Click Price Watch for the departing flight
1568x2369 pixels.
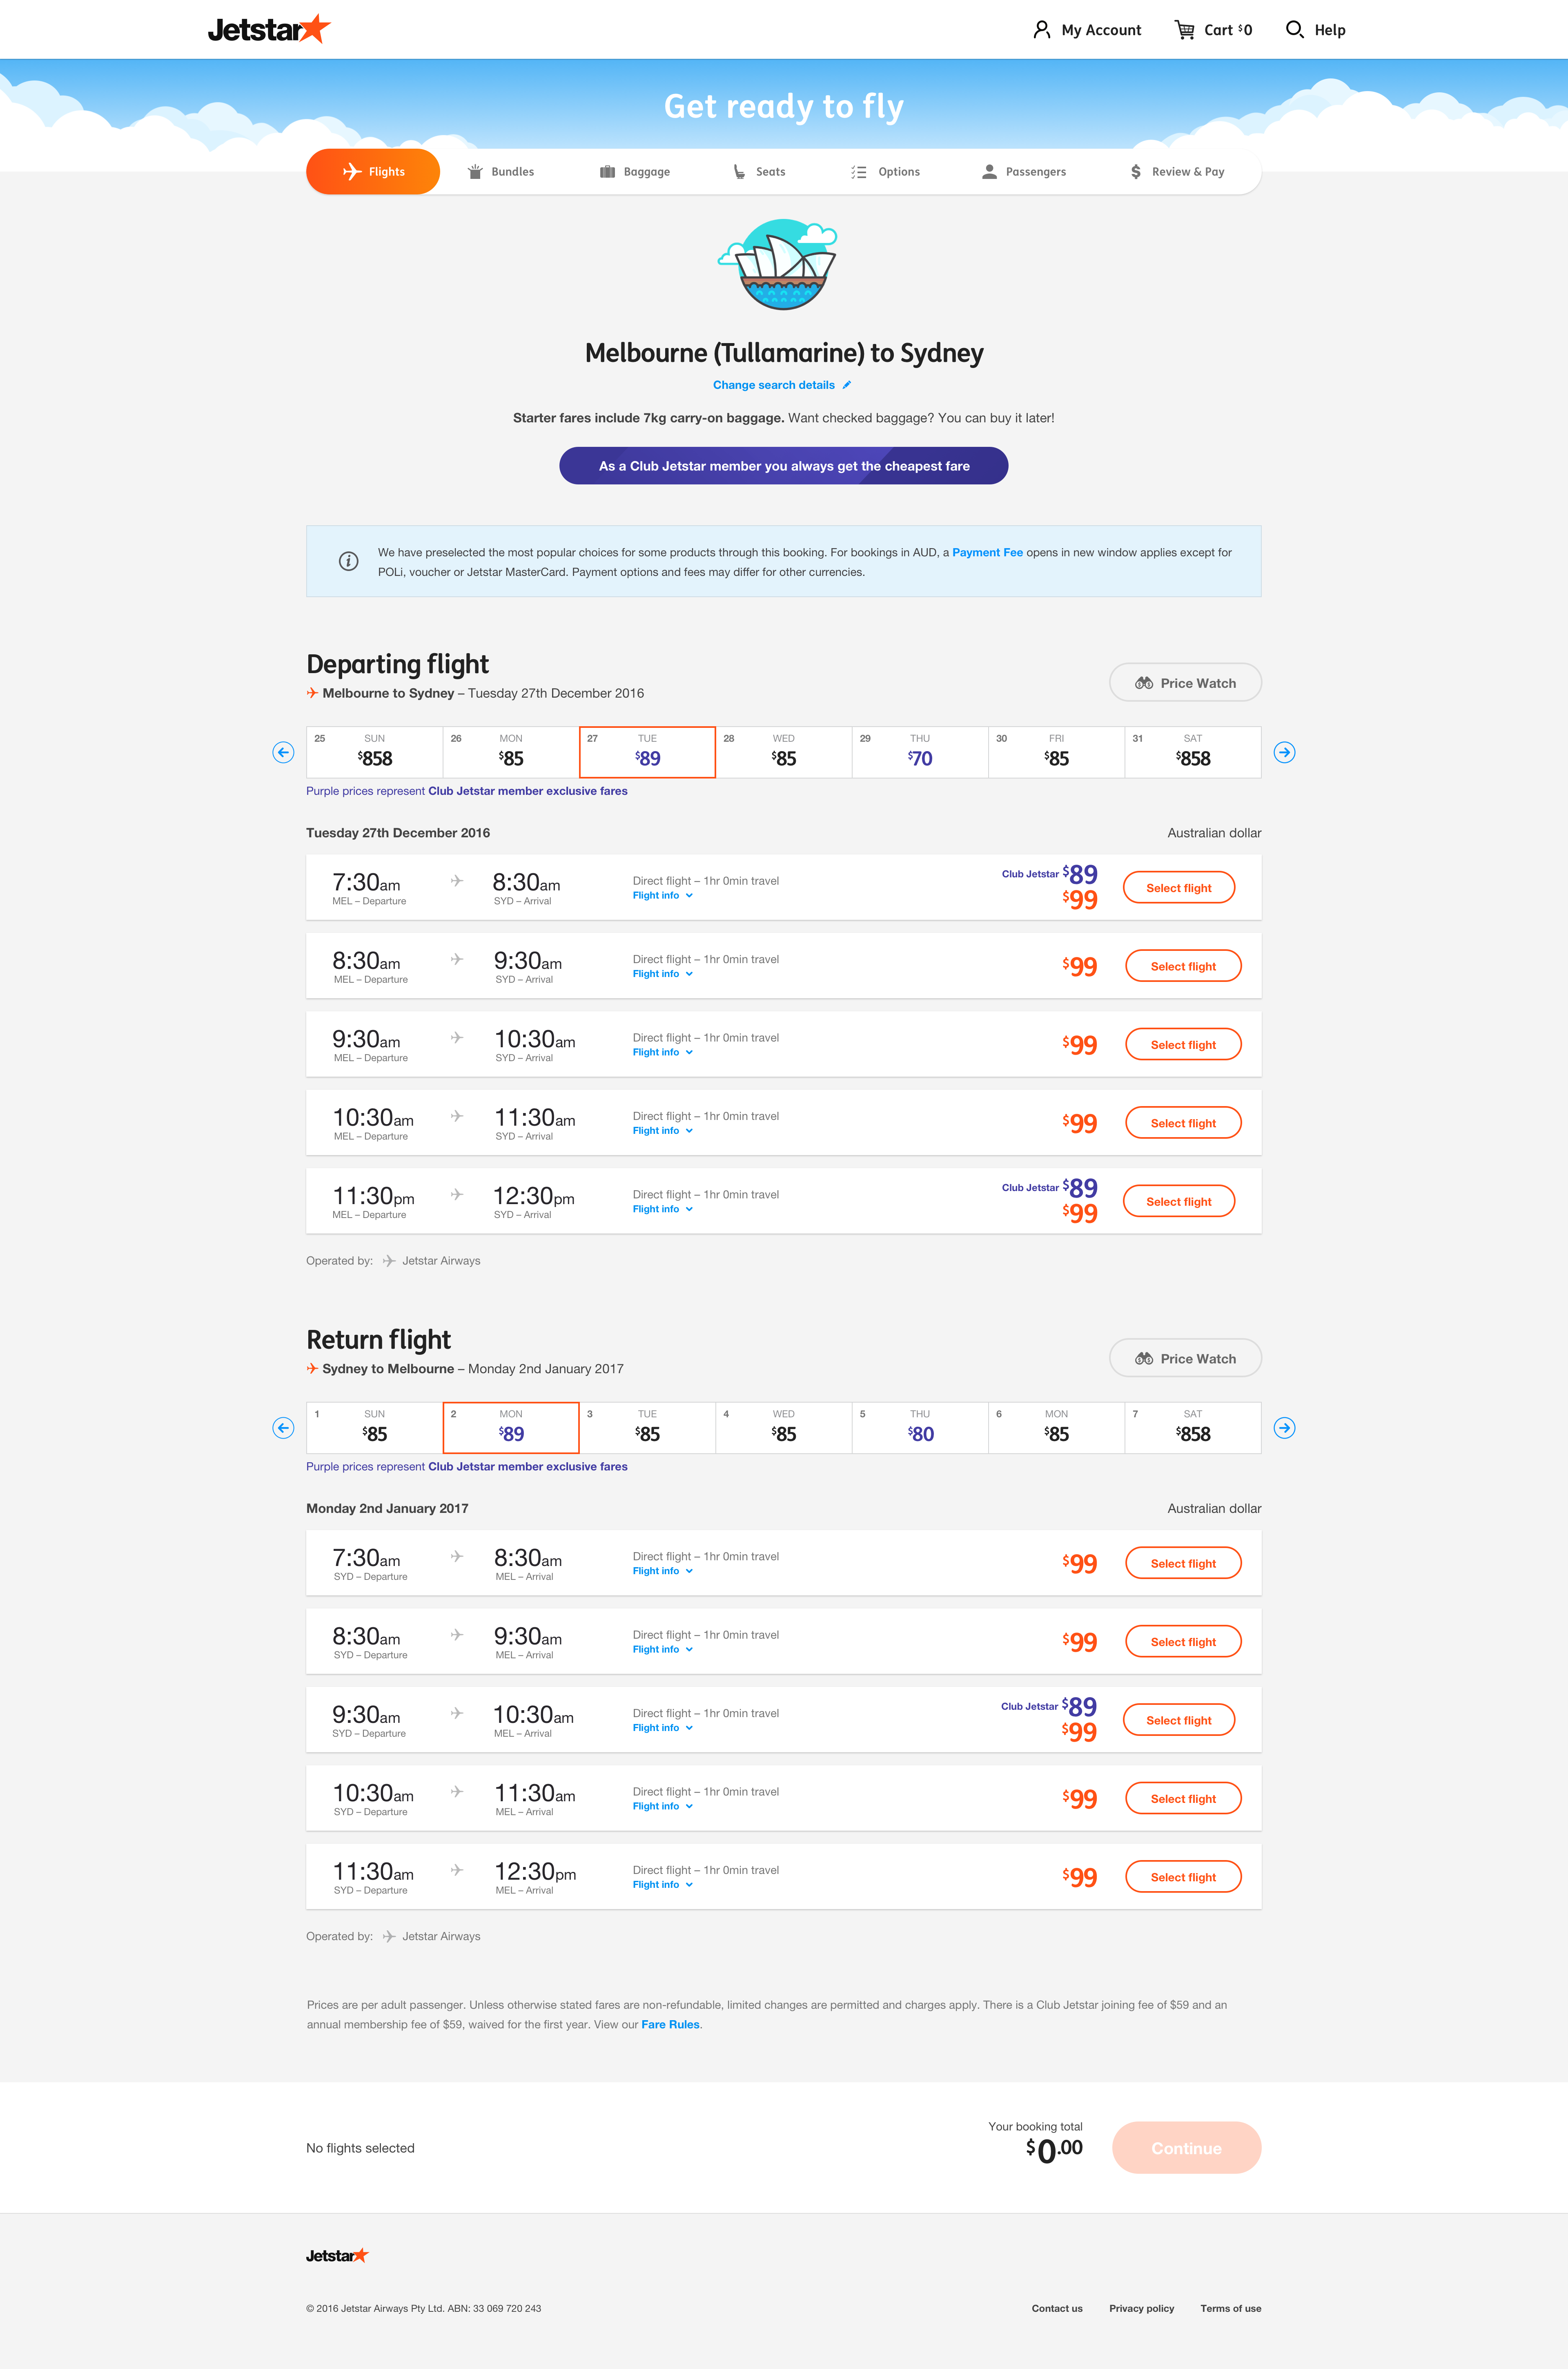1185,683
